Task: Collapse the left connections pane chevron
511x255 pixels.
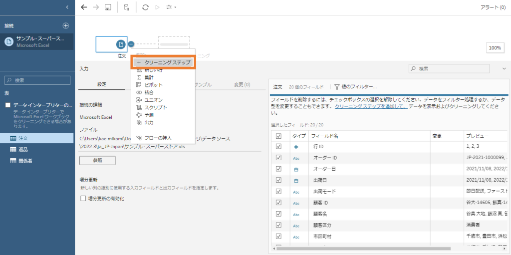Action: tap(67, 7)
